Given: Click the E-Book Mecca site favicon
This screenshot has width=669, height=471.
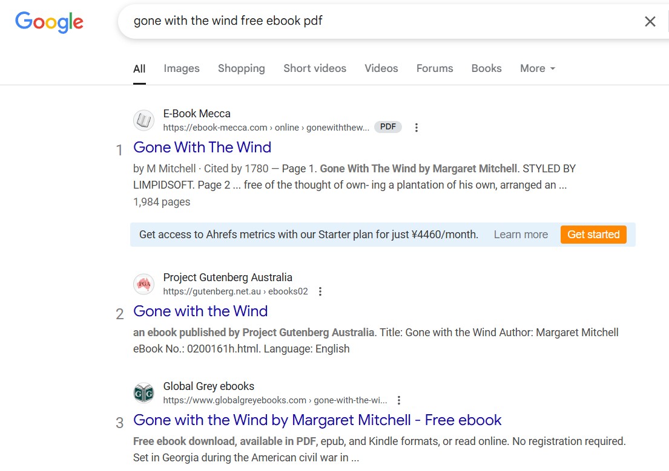Looking at the screenshot, I should click(143, 120).
